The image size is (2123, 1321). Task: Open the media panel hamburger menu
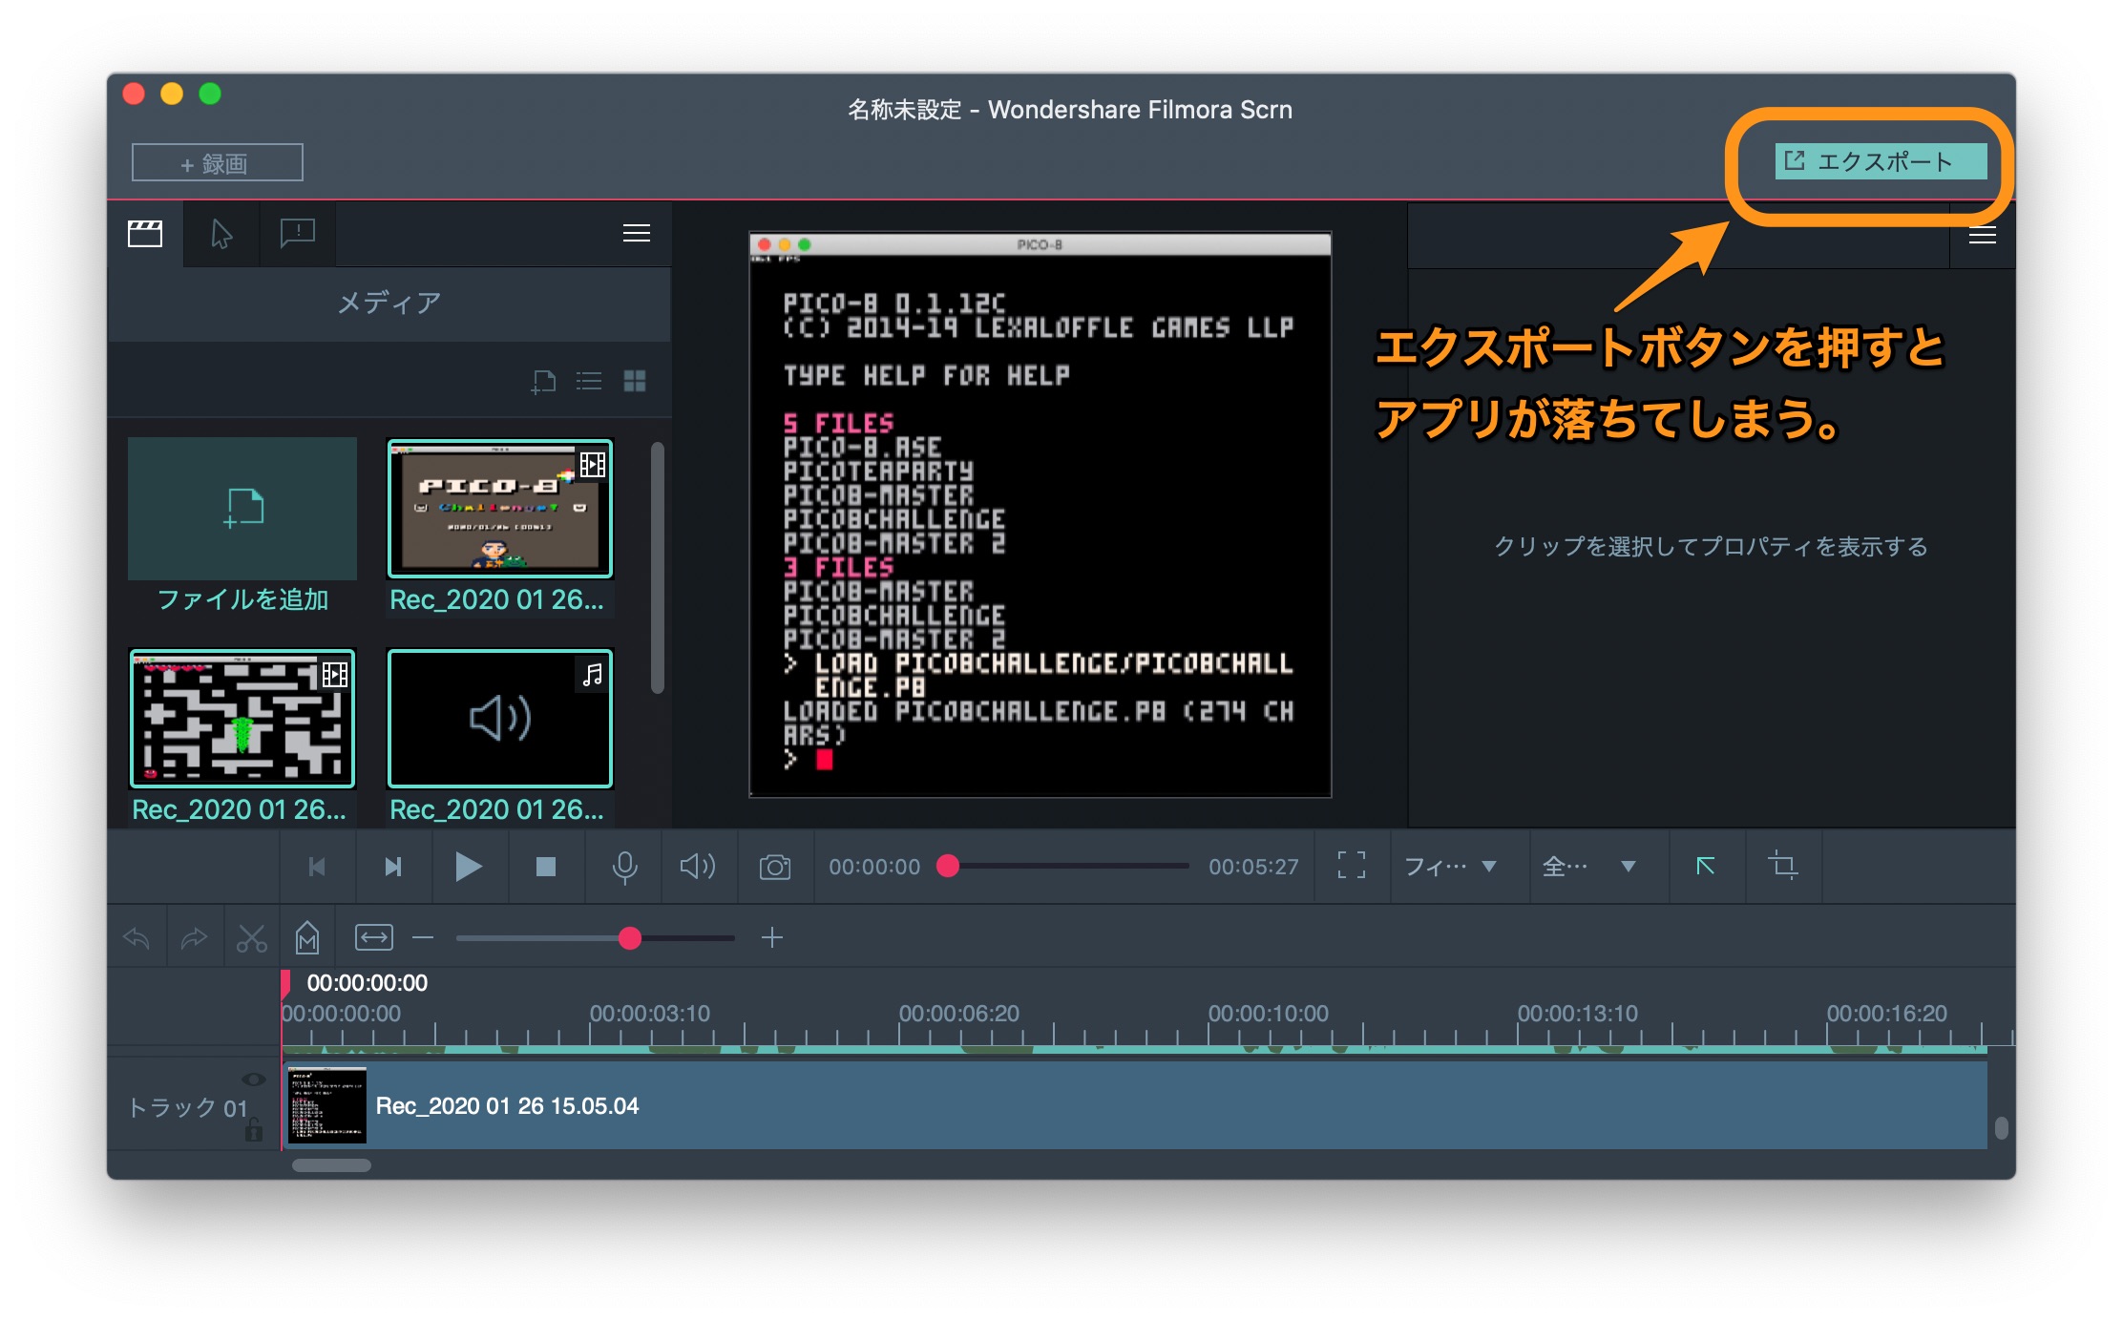click(636, 234)
